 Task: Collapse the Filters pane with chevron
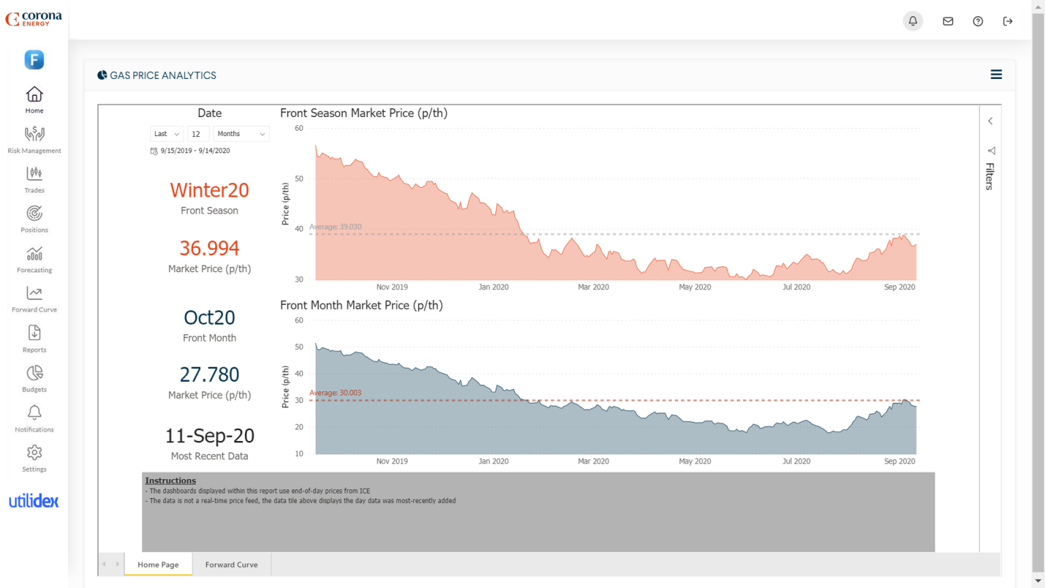coord(991,121)
